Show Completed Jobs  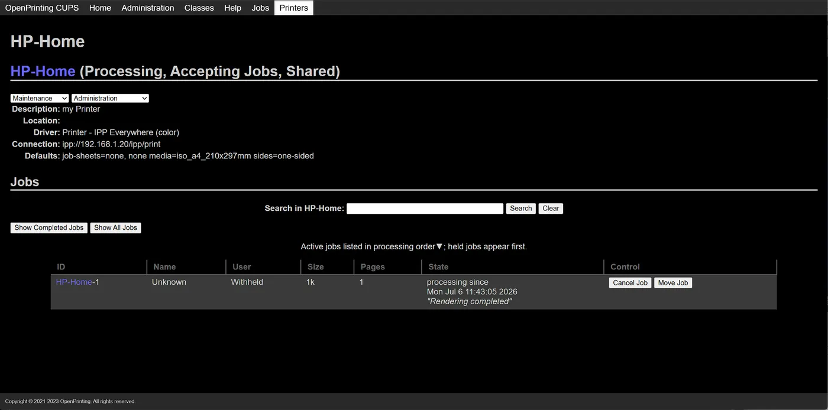click(49, 228)
